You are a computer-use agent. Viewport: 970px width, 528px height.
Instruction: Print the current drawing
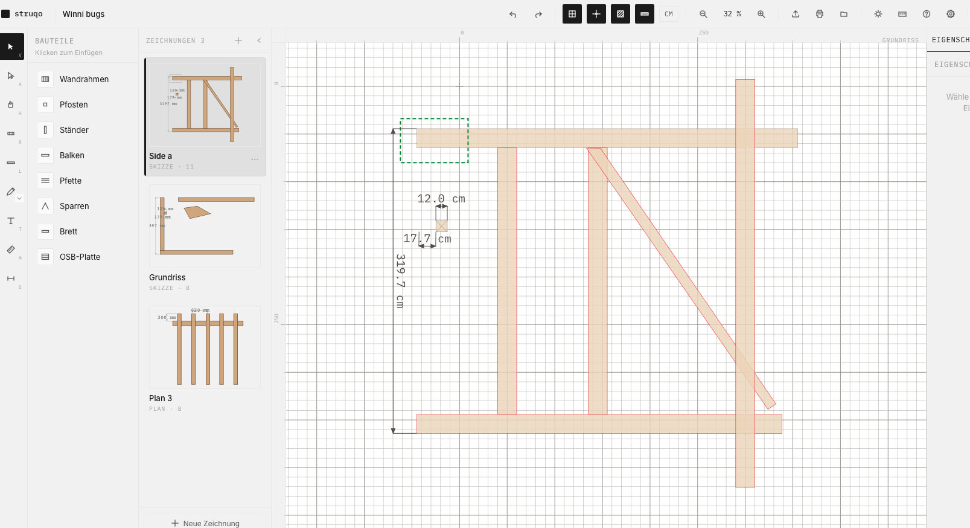tap(820, 14)
